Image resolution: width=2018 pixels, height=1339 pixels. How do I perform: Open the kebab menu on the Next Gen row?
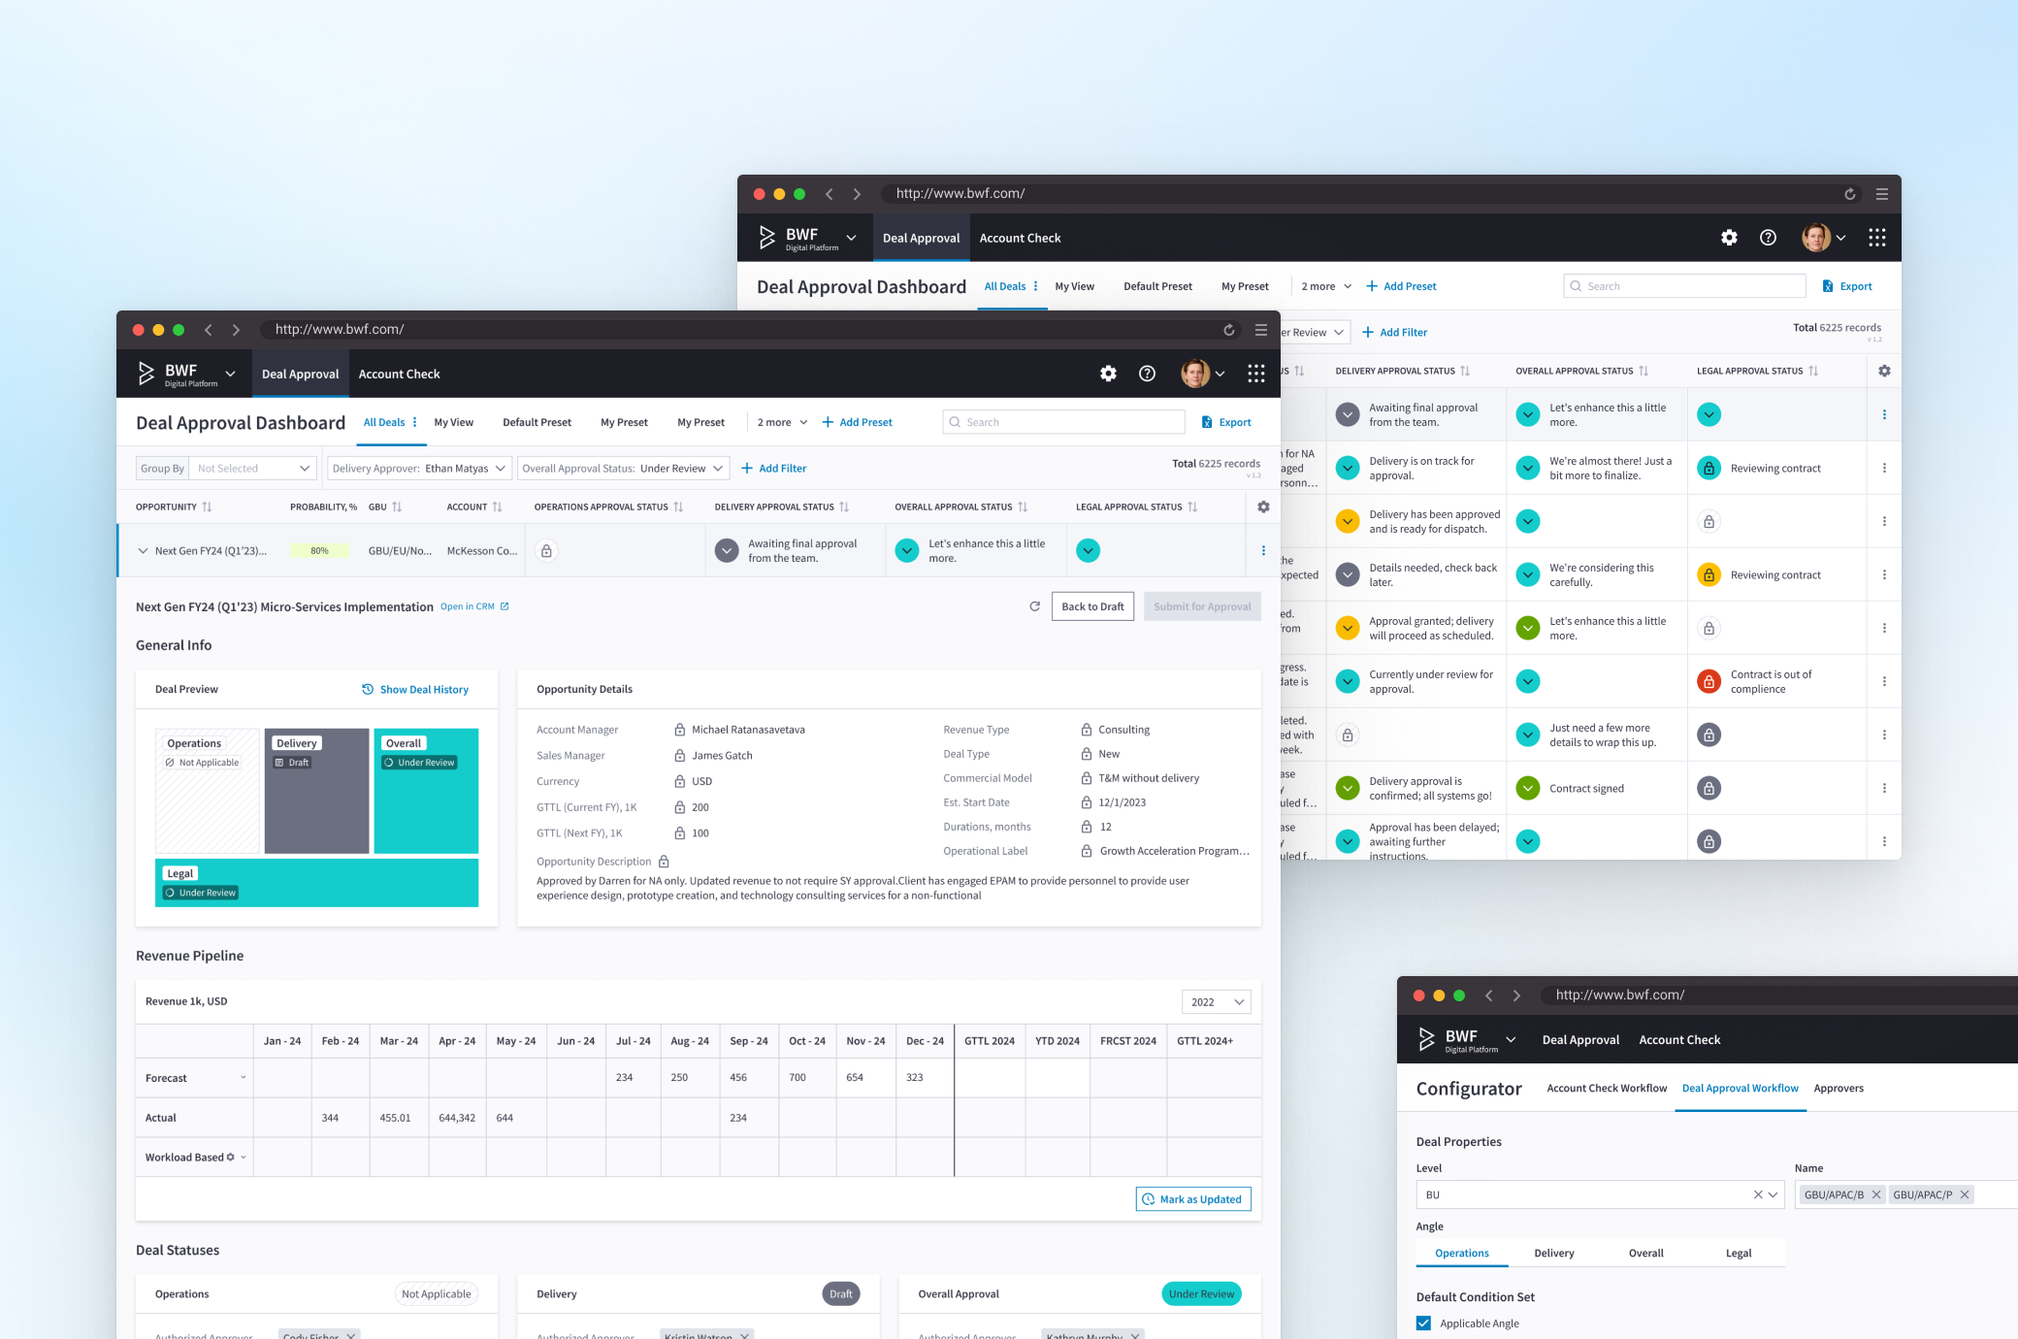point(1262,550)
